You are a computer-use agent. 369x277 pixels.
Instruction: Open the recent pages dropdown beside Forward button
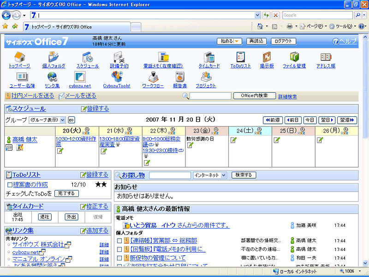tap(24, 16)
